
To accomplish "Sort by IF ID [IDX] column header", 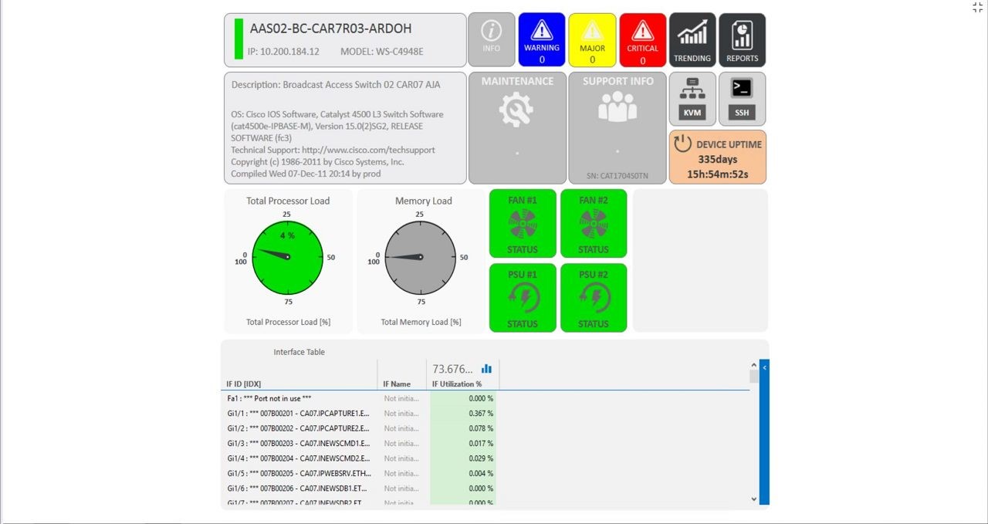I will 243,384.
